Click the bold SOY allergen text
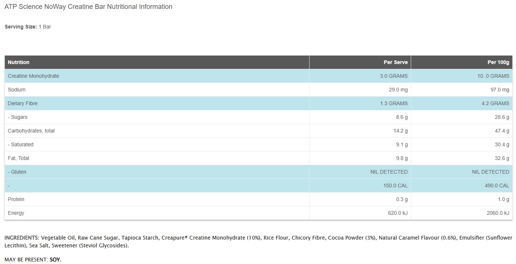The height and width of the screenshot is (264, 516). point(55,260)
